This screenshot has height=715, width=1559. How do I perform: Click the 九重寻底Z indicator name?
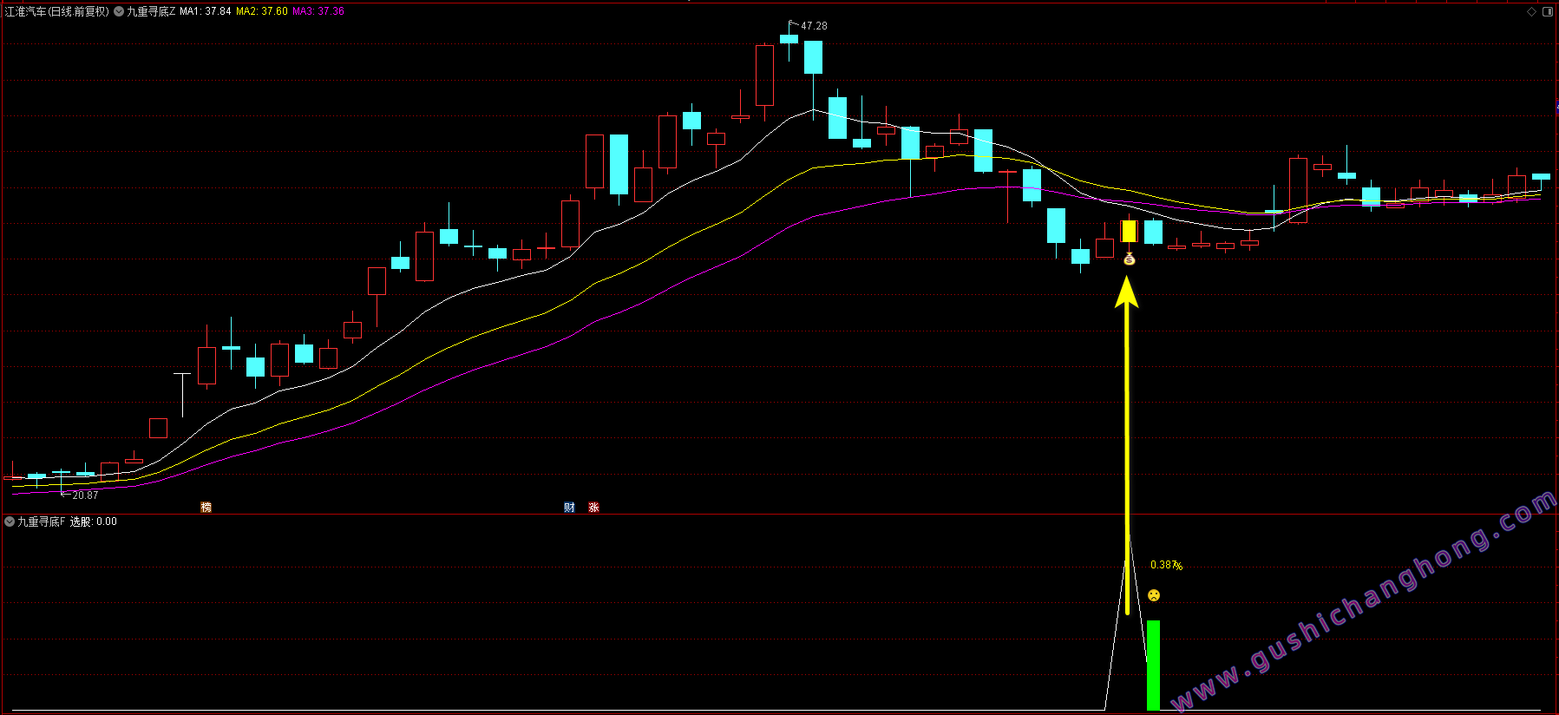pos(151,11)
